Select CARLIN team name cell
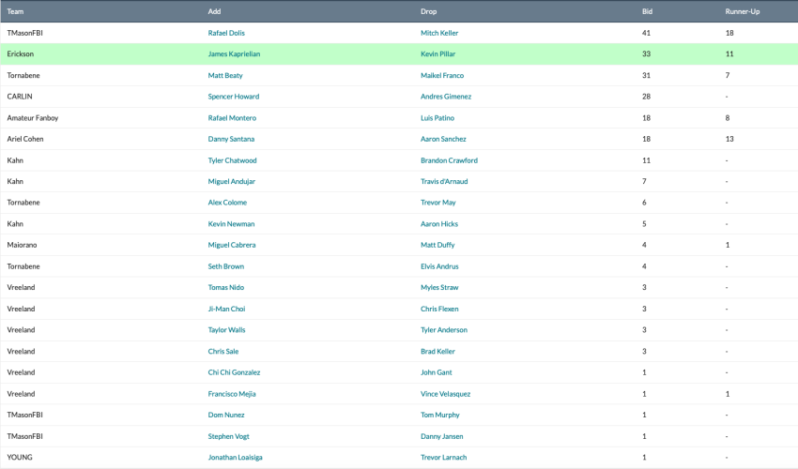Image resolution: width=798 pixels, height=469 pixels. click(x=20, y=97)
